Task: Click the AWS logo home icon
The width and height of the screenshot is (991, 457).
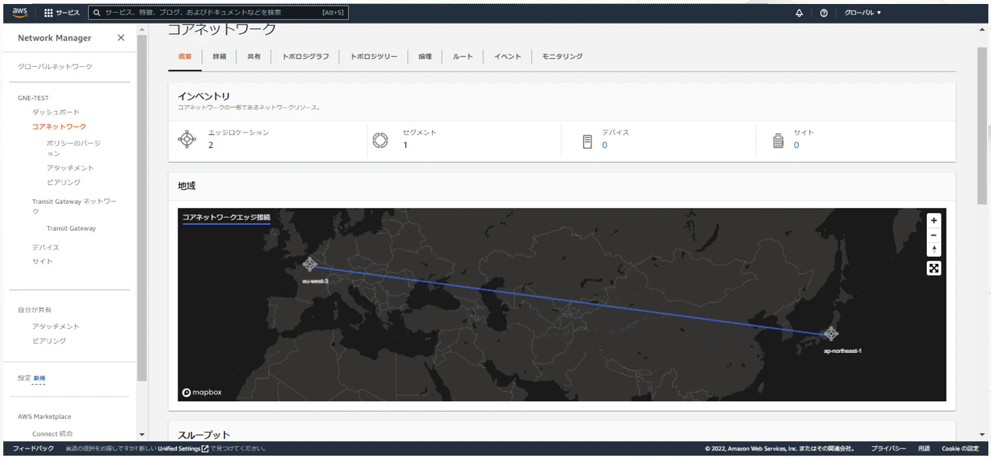Action: (x=19, y=13)
